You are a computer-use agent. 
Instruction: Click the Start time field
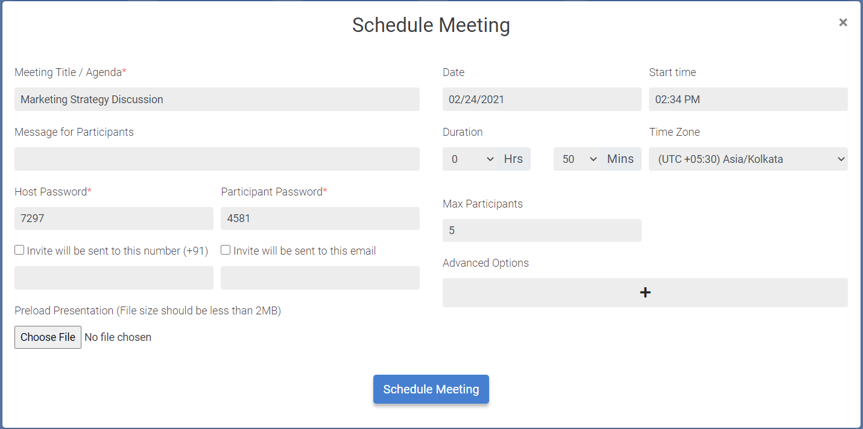[x=748, y=99]
